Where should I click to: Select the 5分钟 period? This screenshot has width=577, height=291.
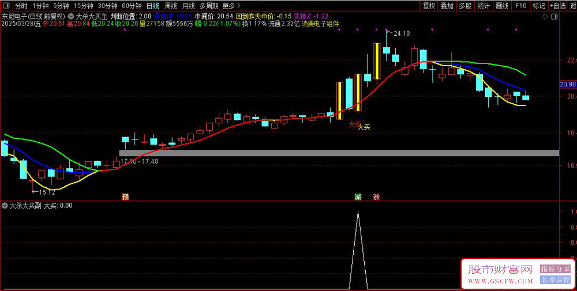pos(61,6)
